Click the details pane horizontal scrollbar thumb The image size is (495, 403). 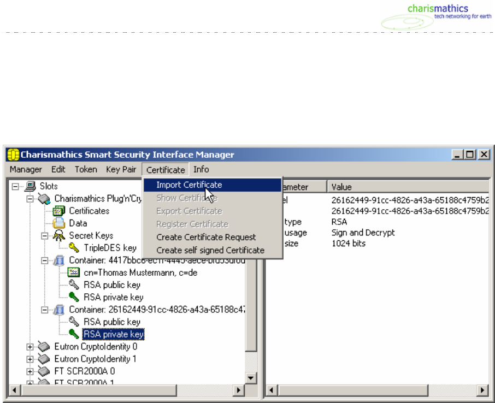tap(352, 390)
